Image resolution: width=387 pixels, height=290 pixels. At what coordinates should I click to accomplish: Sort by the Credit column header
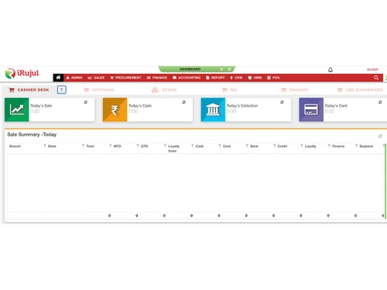283,146
